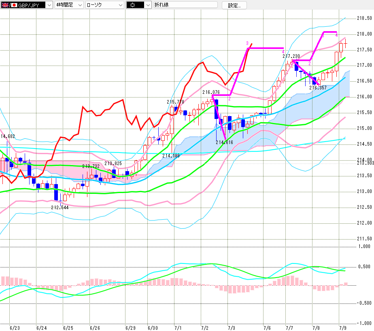Click the Japan flag icon in pair selector

coord(14,5)
